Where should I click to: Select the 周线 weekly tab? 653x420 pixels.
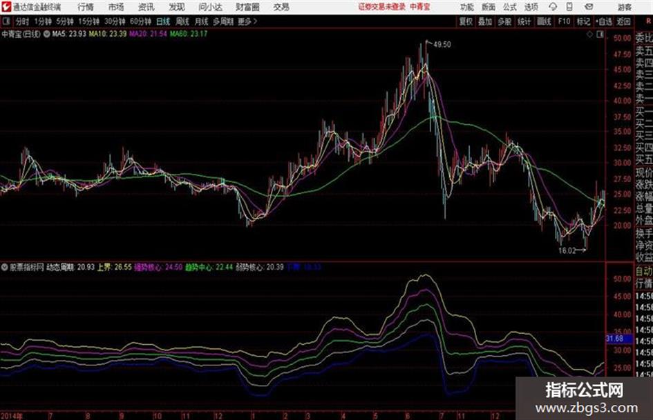tap(182, 21)
